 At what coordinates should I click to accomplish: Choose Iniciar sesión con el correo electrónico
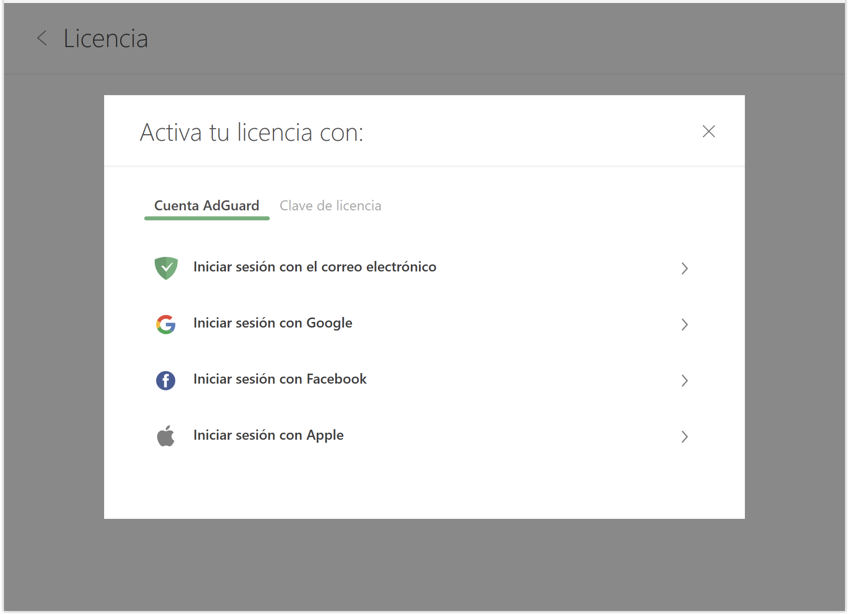pyautogui.click(x=424, y=268)
